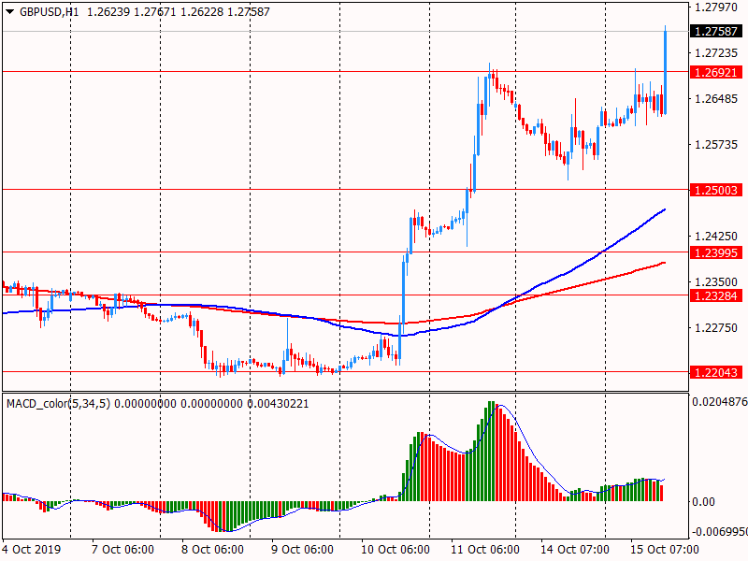Image resolution: width=748 pixels, height=561 pixels.
Task: Open the chart menu triangle beside GBPUSD
Action: pos(9,12)
